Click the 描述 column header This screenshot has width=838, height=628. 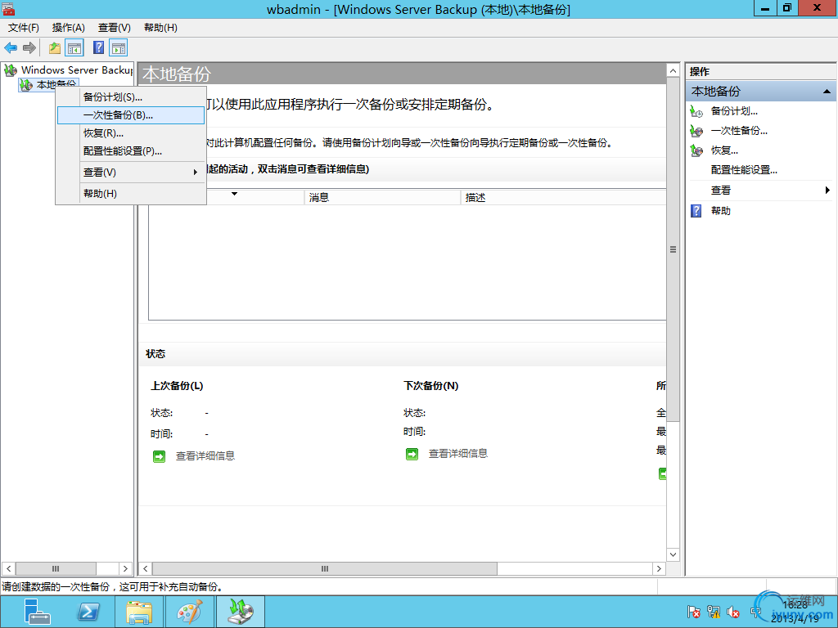(x=563, y=198)
